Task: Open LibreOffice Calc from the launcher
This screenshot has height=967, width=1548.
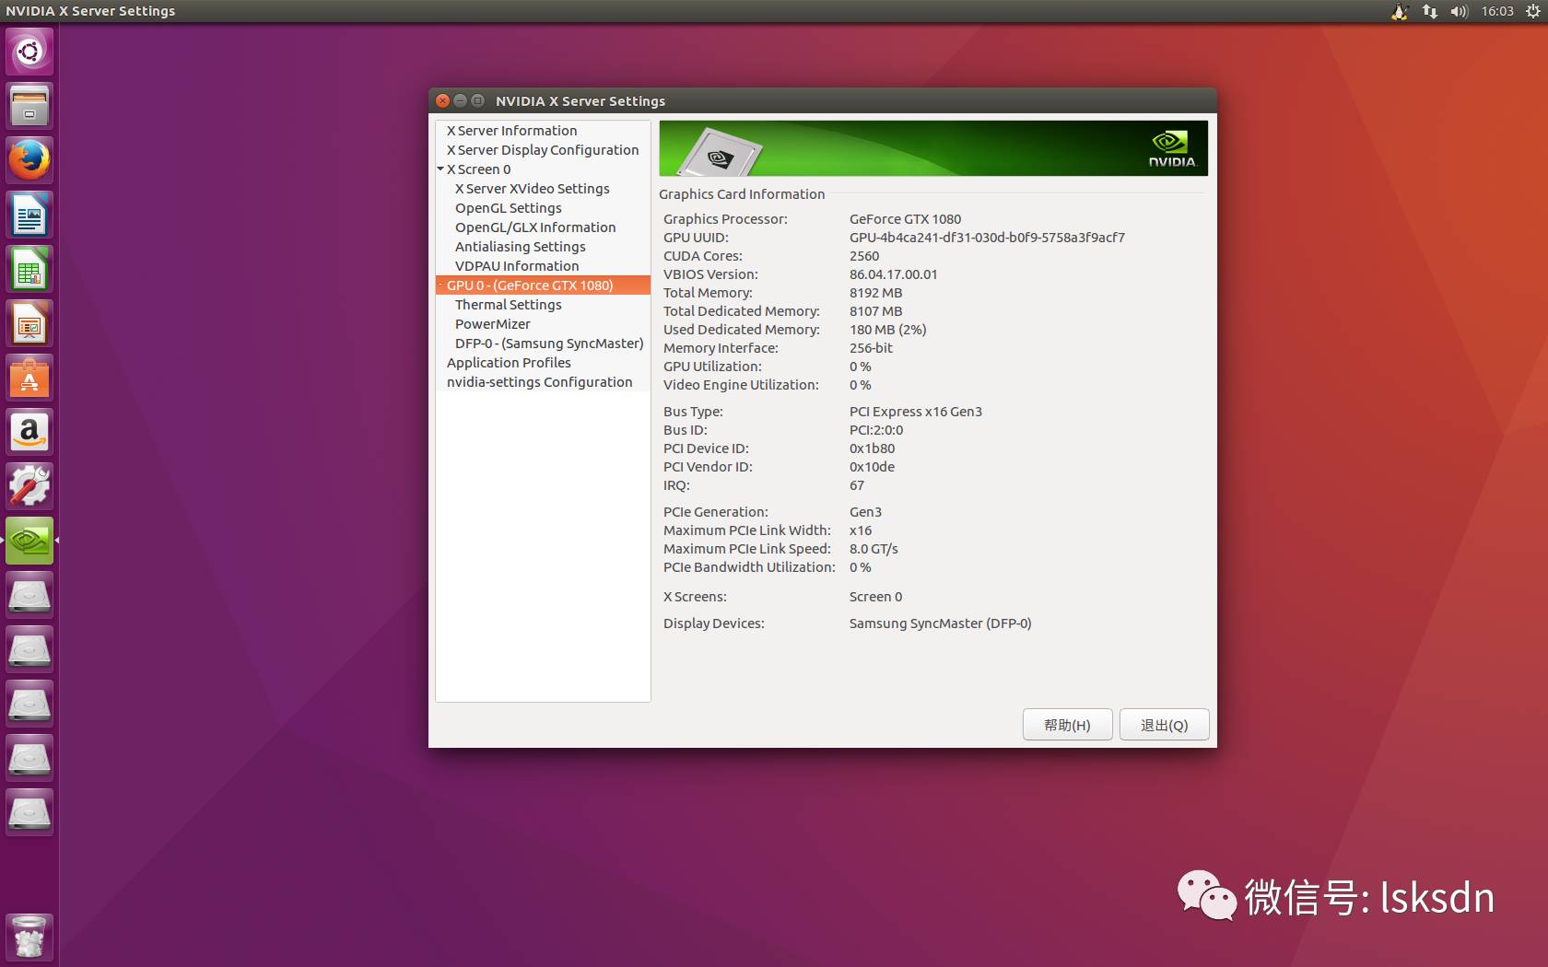Action: pyautogui.click(x=29, y=268)
